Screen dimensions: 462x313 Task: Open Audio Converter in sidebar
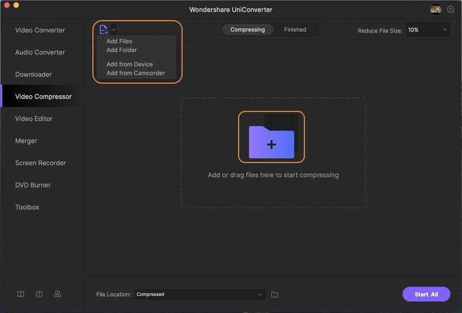pyautogui.click(x=40, y=52)
